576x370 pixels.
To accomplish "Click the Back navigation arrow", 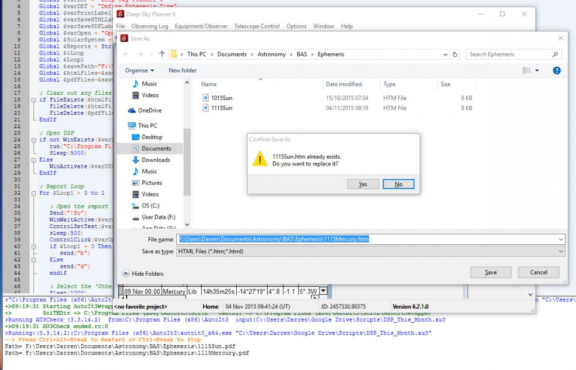I will [x=126, y=54].
